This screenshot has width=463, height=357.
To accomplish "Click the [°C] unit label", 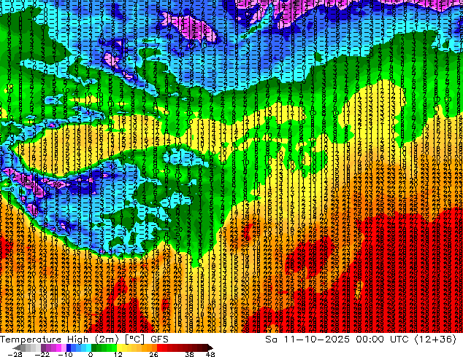I will coord(134,340).
